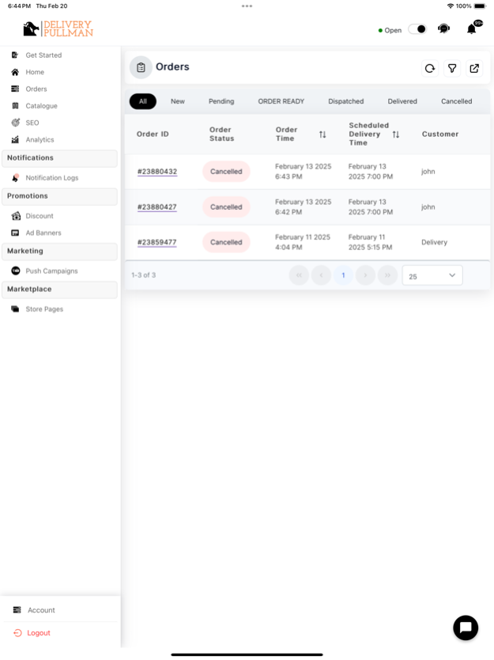Select the All orders tab
Image resolution: width=494 pixels, height=660 pixels.
[143, 101]
